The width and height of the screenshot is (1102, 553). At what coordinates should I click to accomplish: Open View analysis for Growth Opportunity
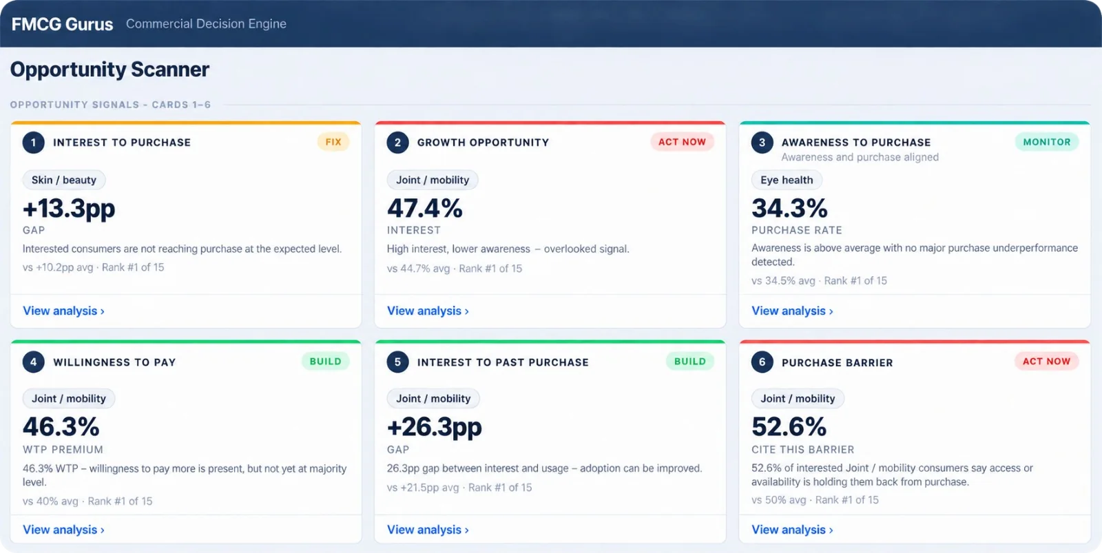pyautogui.click(x=428, y=311)
